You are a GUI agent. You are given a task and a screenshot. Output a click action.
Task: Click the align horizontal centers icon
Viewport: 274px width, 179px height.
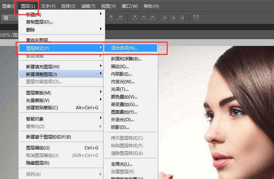click(111, 18)
